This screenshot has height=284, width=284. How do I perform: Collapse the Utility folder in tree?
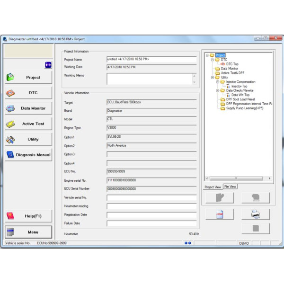(213, 77)
